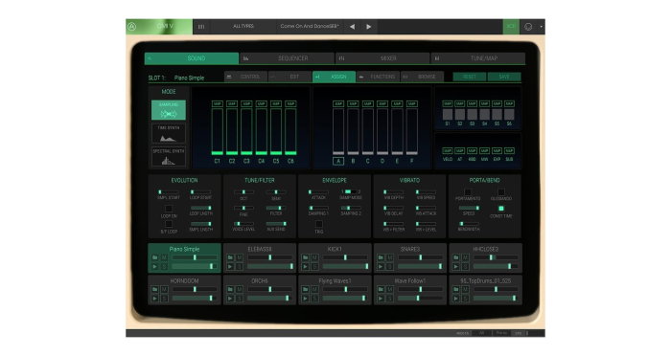Open folder icon on SNARE3 slot
The height and width of the screenshot is (356, 671).
(381, 257)
